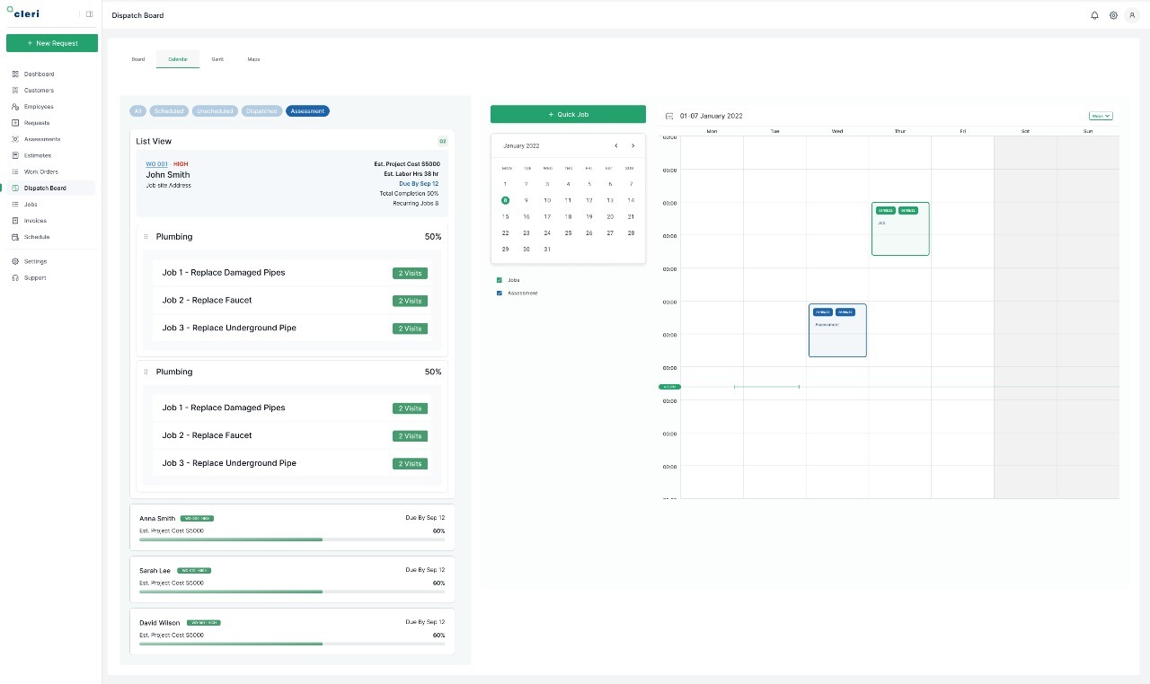Click the David Wilson progress bar
Screen dimensions: 1150x684
(x=292, y=644)
